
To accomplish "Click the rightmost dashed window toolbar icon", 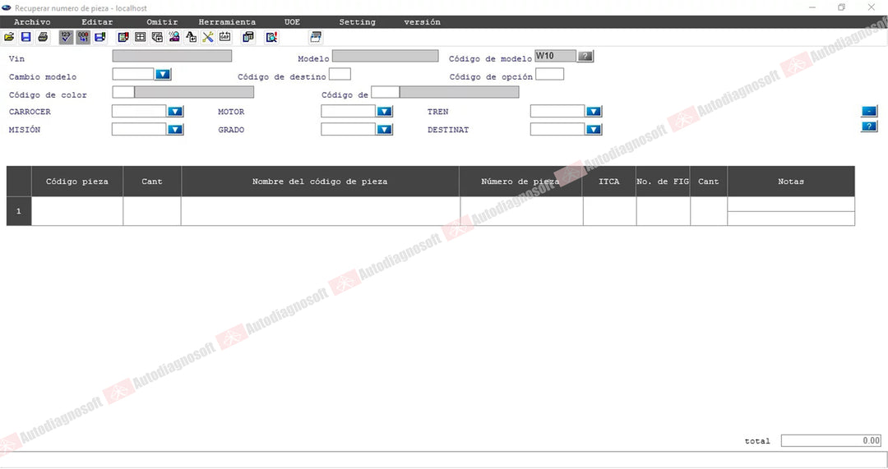I will coord(316,37).
